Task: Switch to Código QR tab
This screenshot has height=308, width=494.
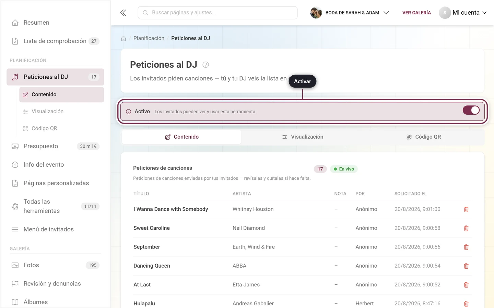Action: [x=423, y=137]
